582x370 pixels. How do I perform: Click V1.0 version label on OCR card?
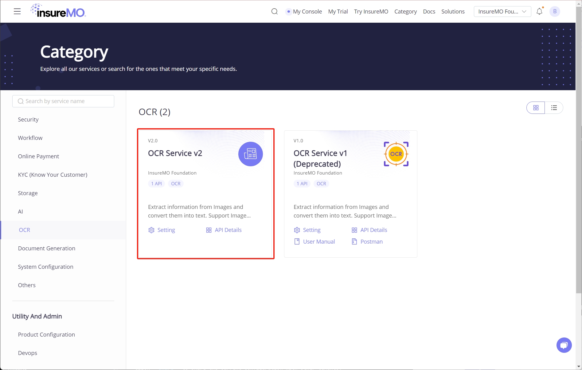click(x=298, y=141)
